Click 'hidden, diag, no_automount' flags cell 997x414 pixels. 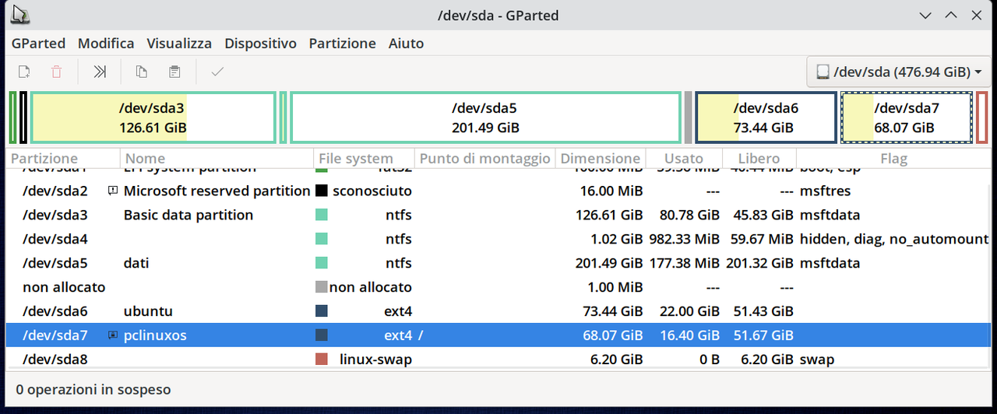(x=894, y=239)
